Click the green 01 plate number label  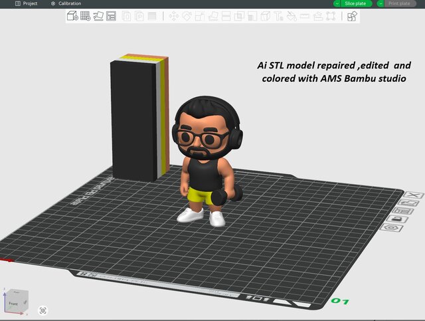point(340,301)
